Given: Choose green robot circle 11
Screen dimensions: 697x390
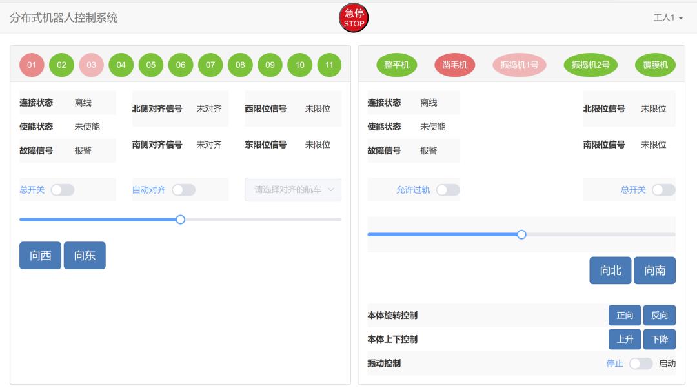Looking at the screenshot, I should [329, 65].
